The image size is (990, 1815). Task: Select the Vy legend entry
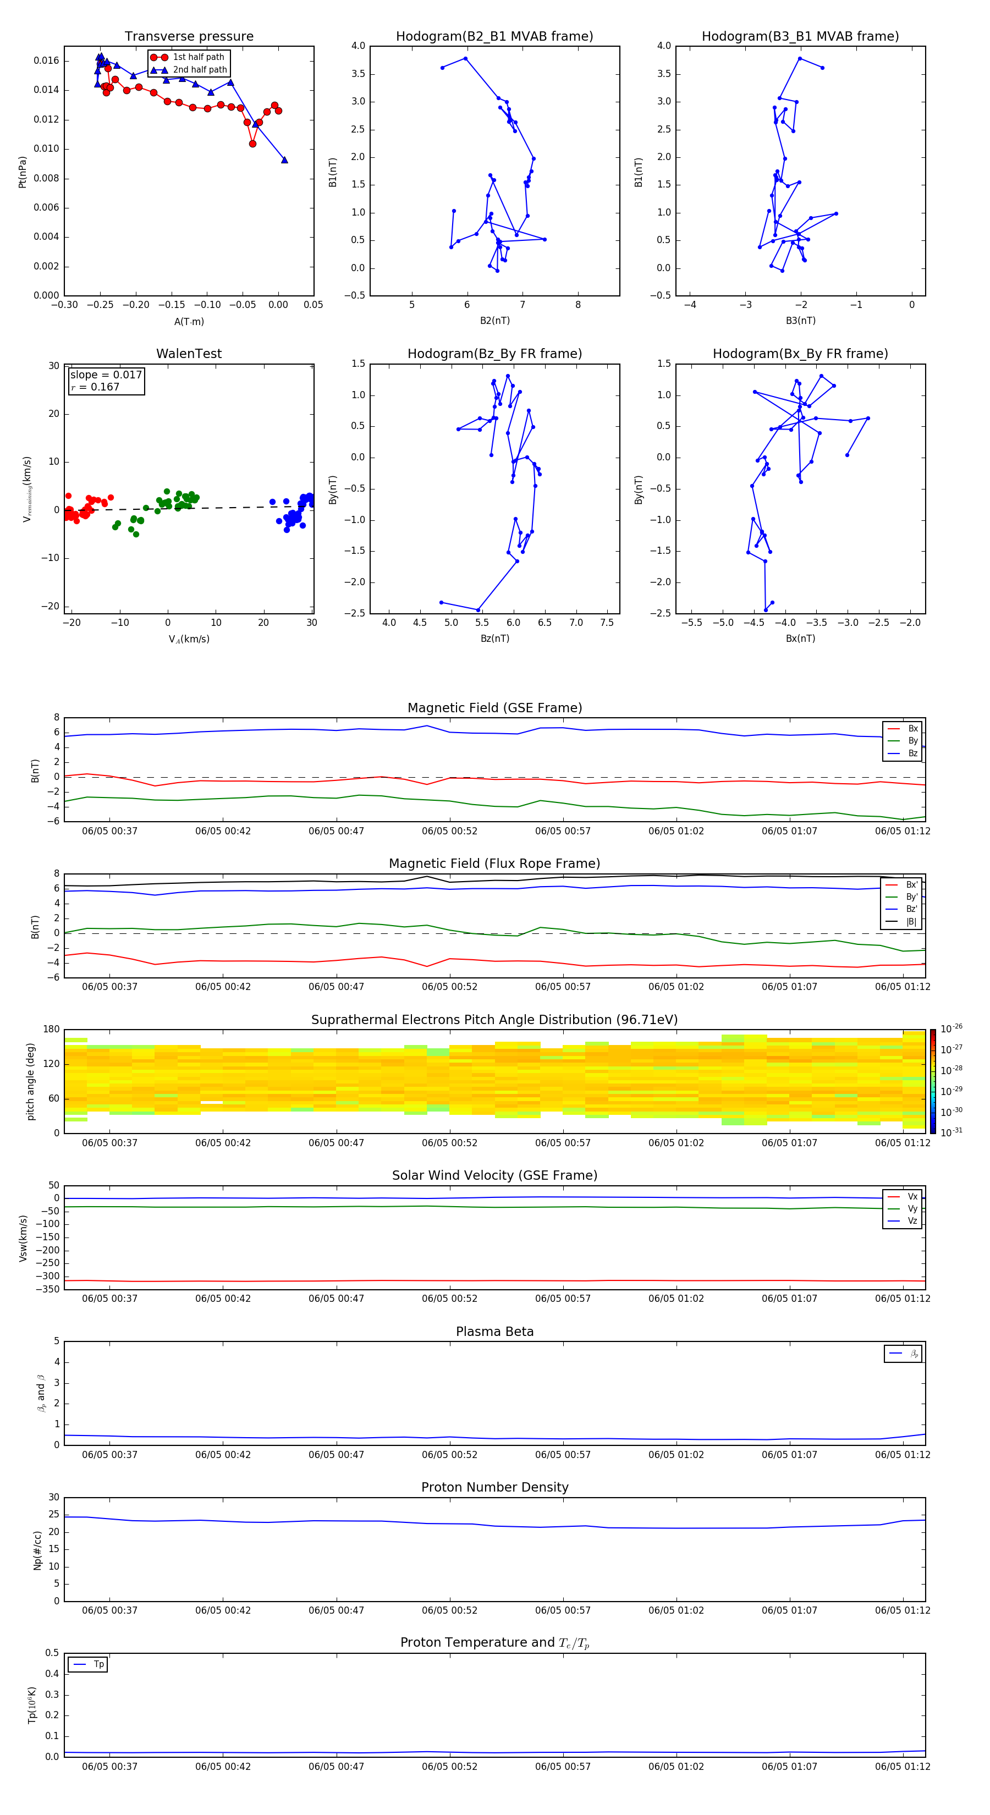(x=903, y=1208)
